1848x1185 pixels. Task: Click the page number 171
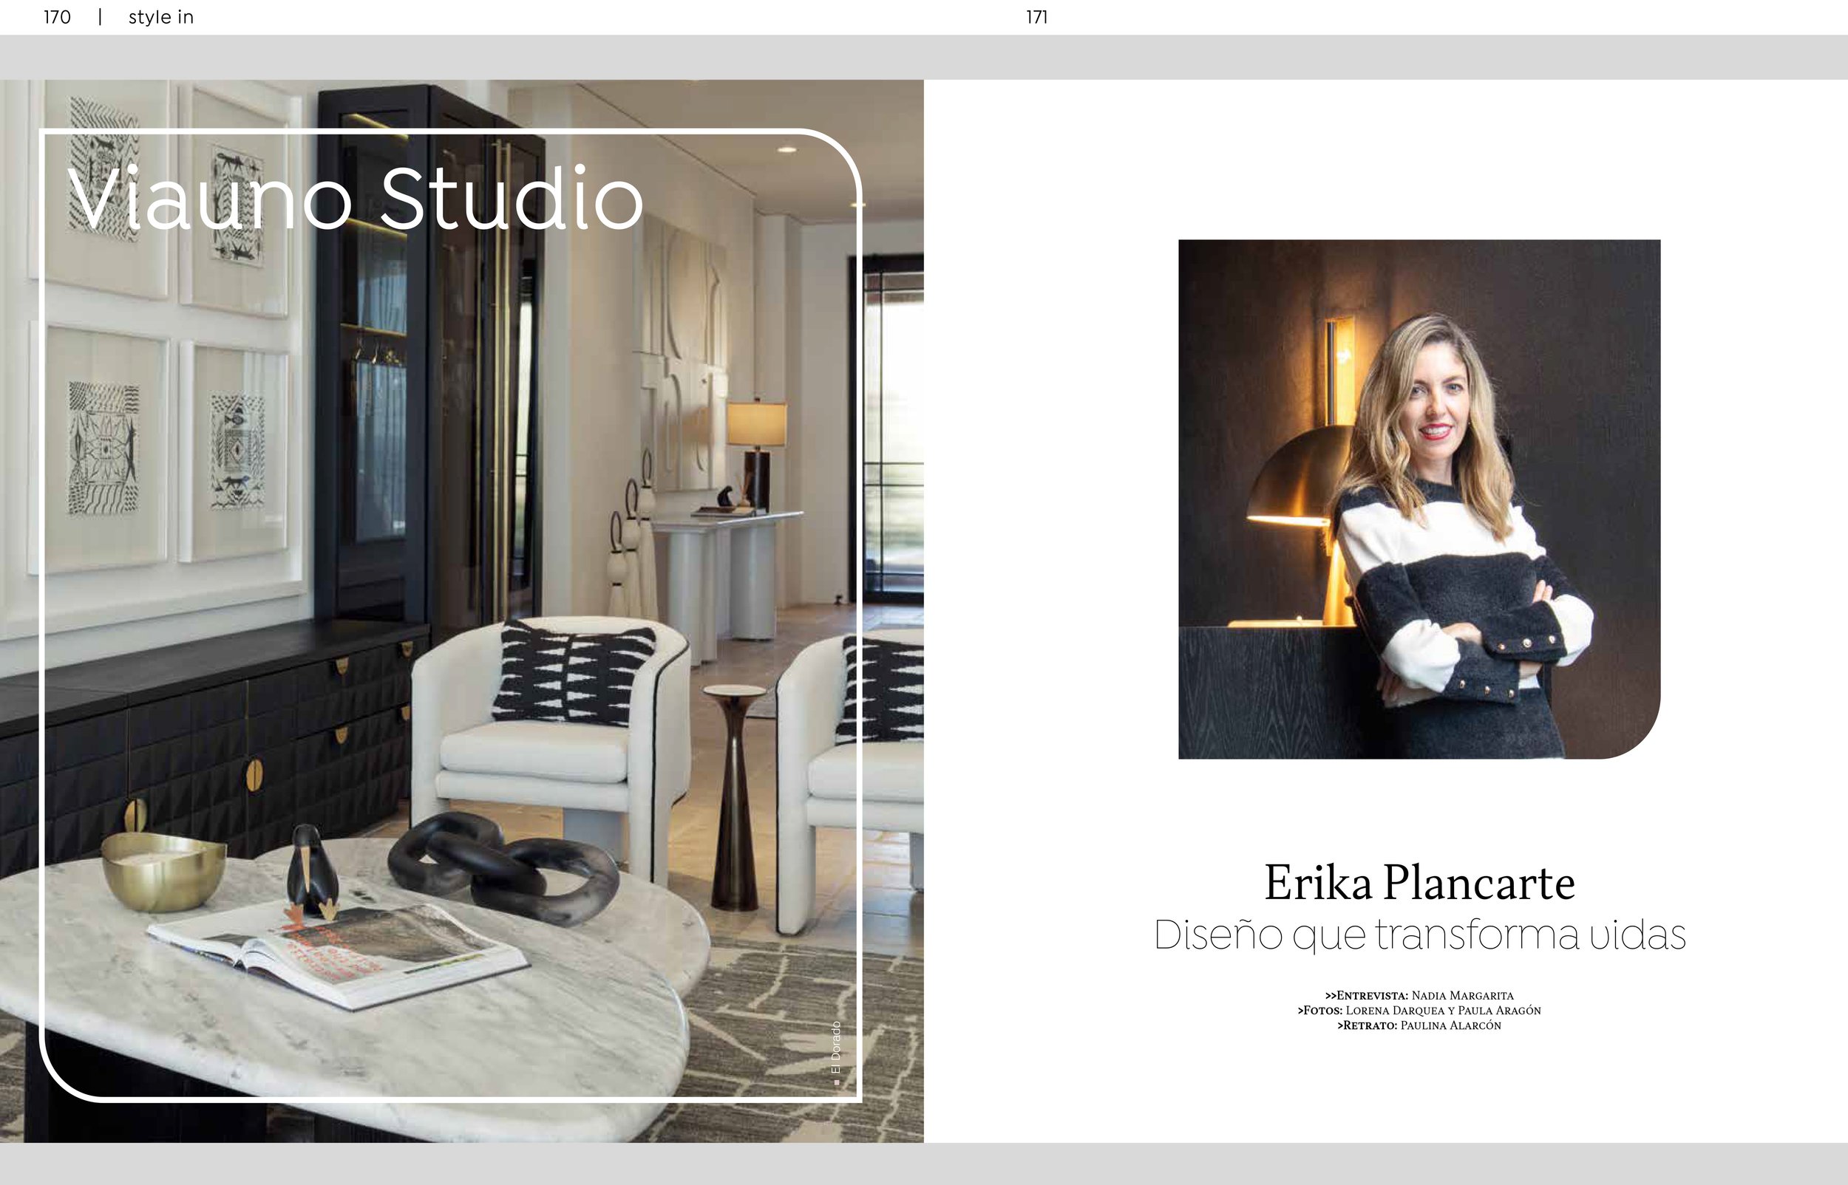1037,17
